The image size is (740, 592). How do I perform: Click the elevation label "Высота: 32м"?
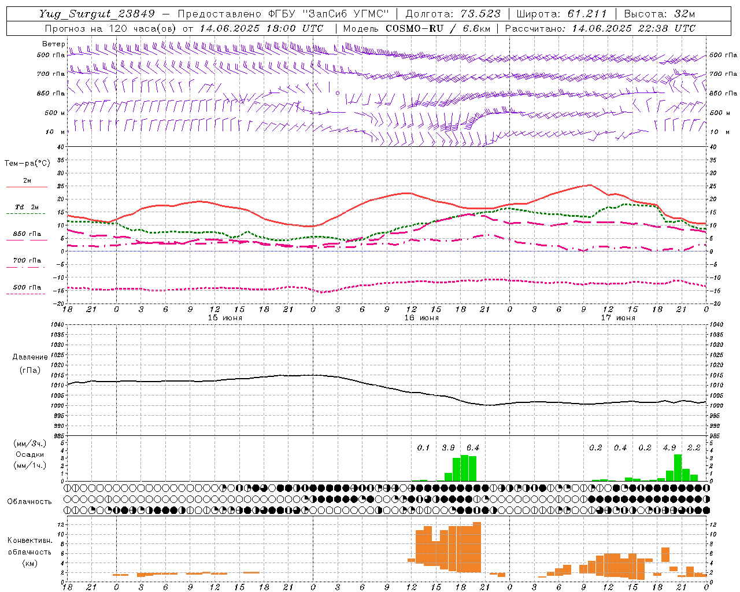click(660, 14)
